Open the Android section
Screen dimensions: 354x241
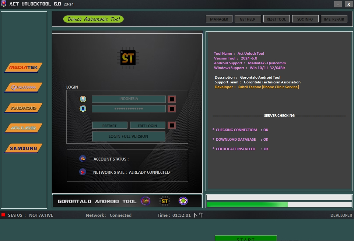coord(23,108)
